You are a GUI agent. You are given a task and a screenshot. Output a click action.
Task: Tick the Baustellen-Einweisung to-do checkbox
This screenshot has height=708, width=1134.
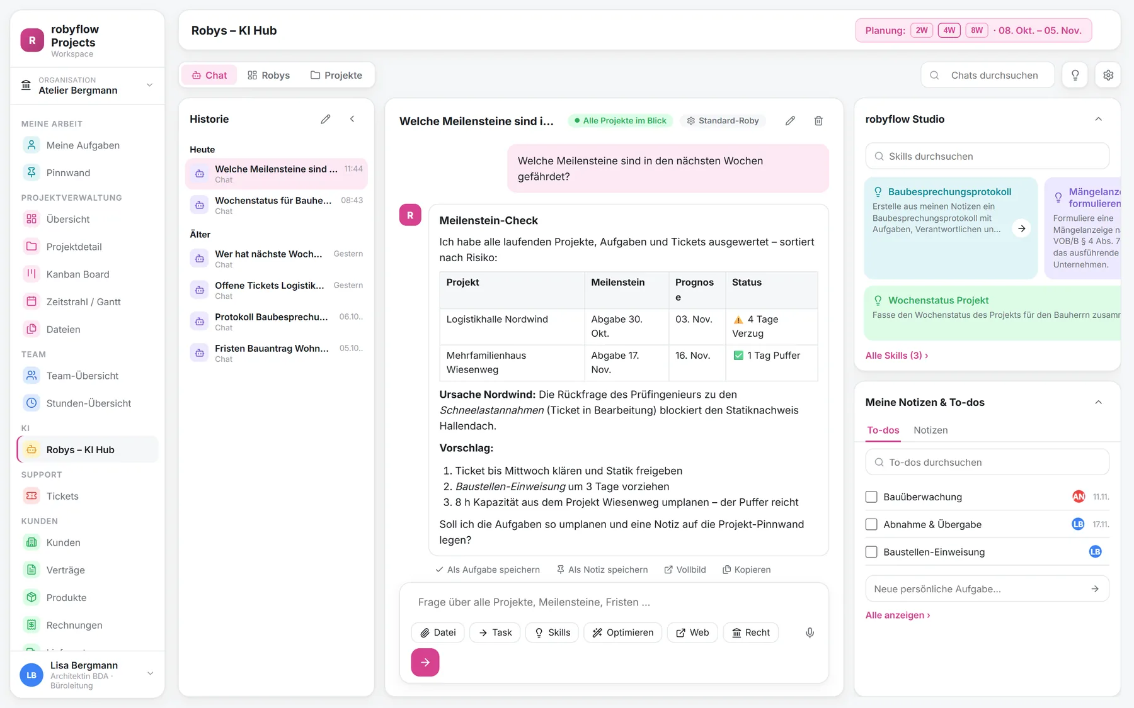pyautogui.click(x=871, y=552)
